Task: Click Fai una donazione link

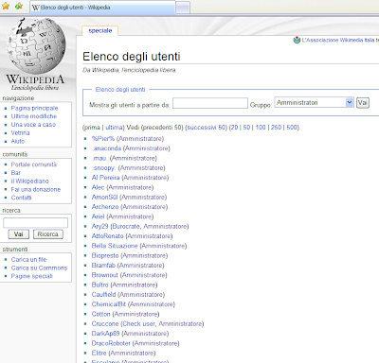Action: click(36, 189)
